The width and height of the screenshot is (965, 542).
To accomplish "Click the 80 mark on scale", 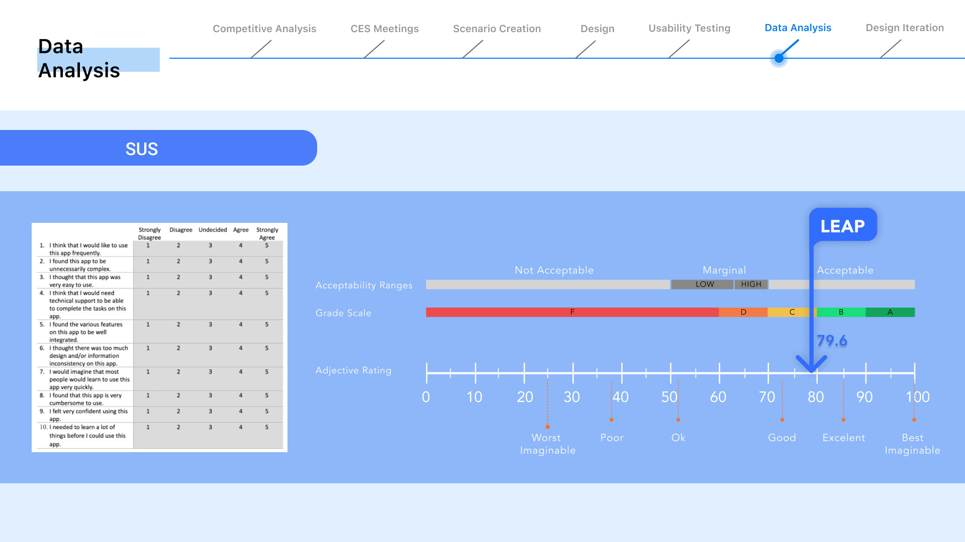I will [x=816, y=397].
